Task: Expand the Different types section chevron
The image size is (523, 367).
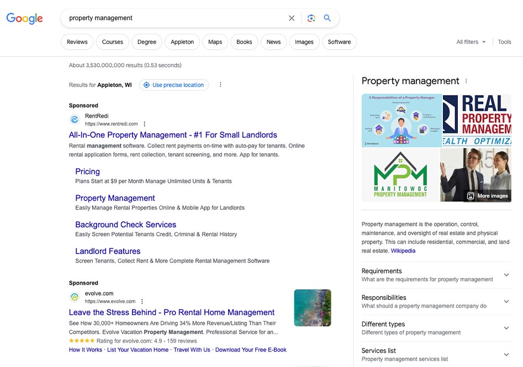Action: [x=506, y=328]
